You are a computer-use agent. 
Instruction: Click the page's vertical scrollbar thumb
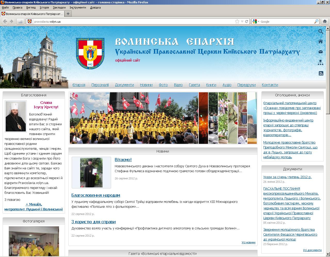tap(328, 70)
